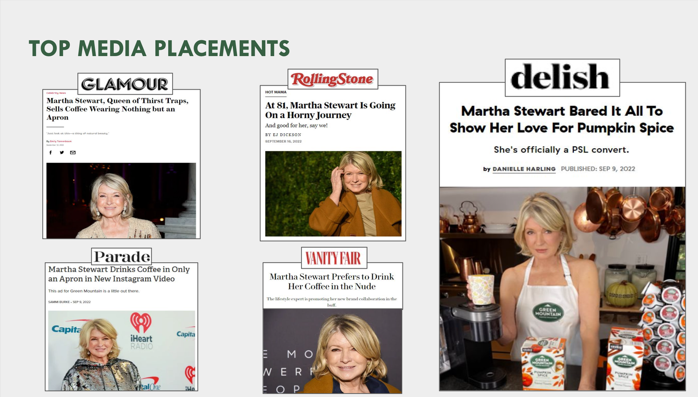Click the email share icon in Glamour article
The width and height of the screenshot is (698, 397).
tap(73, 152)
